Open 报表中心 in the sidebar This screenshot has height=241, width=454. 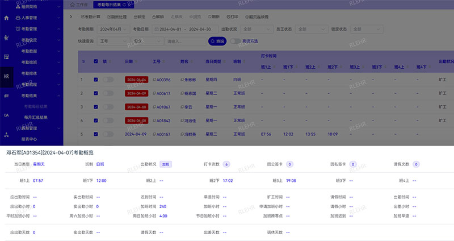(29, 139)
